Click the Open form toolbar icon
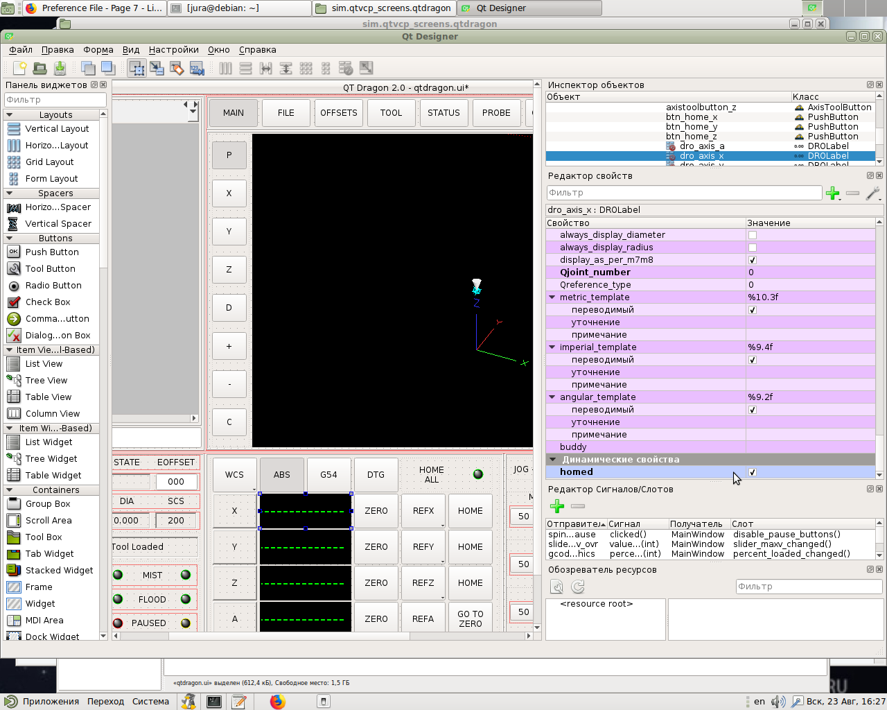 [39, 68]
